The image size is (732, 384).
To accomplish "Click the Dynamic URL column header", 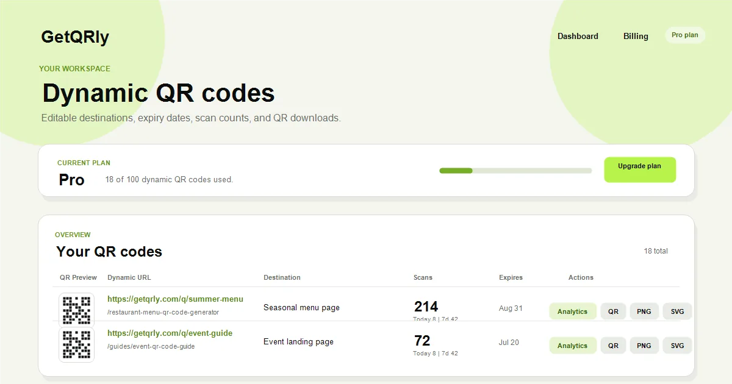I will (x=129, y=277).
